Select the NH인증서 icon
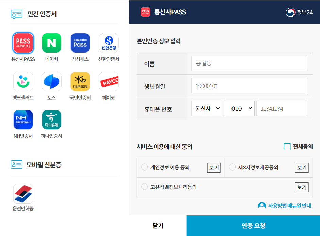320x236 pixels. (x=23, y=120)
